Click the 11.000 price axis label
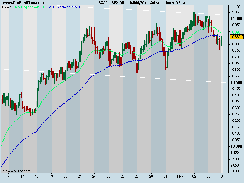 (236, 19)
